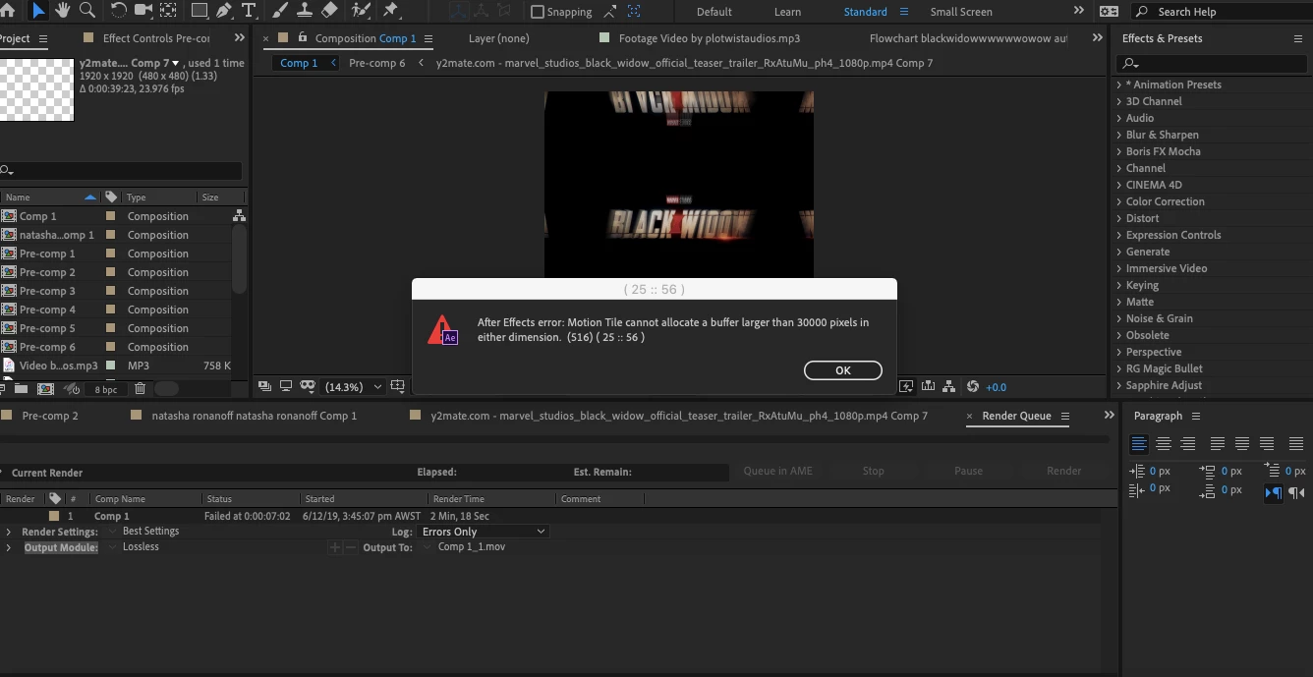Expand the Render Settings section

[x=9, y=532]
